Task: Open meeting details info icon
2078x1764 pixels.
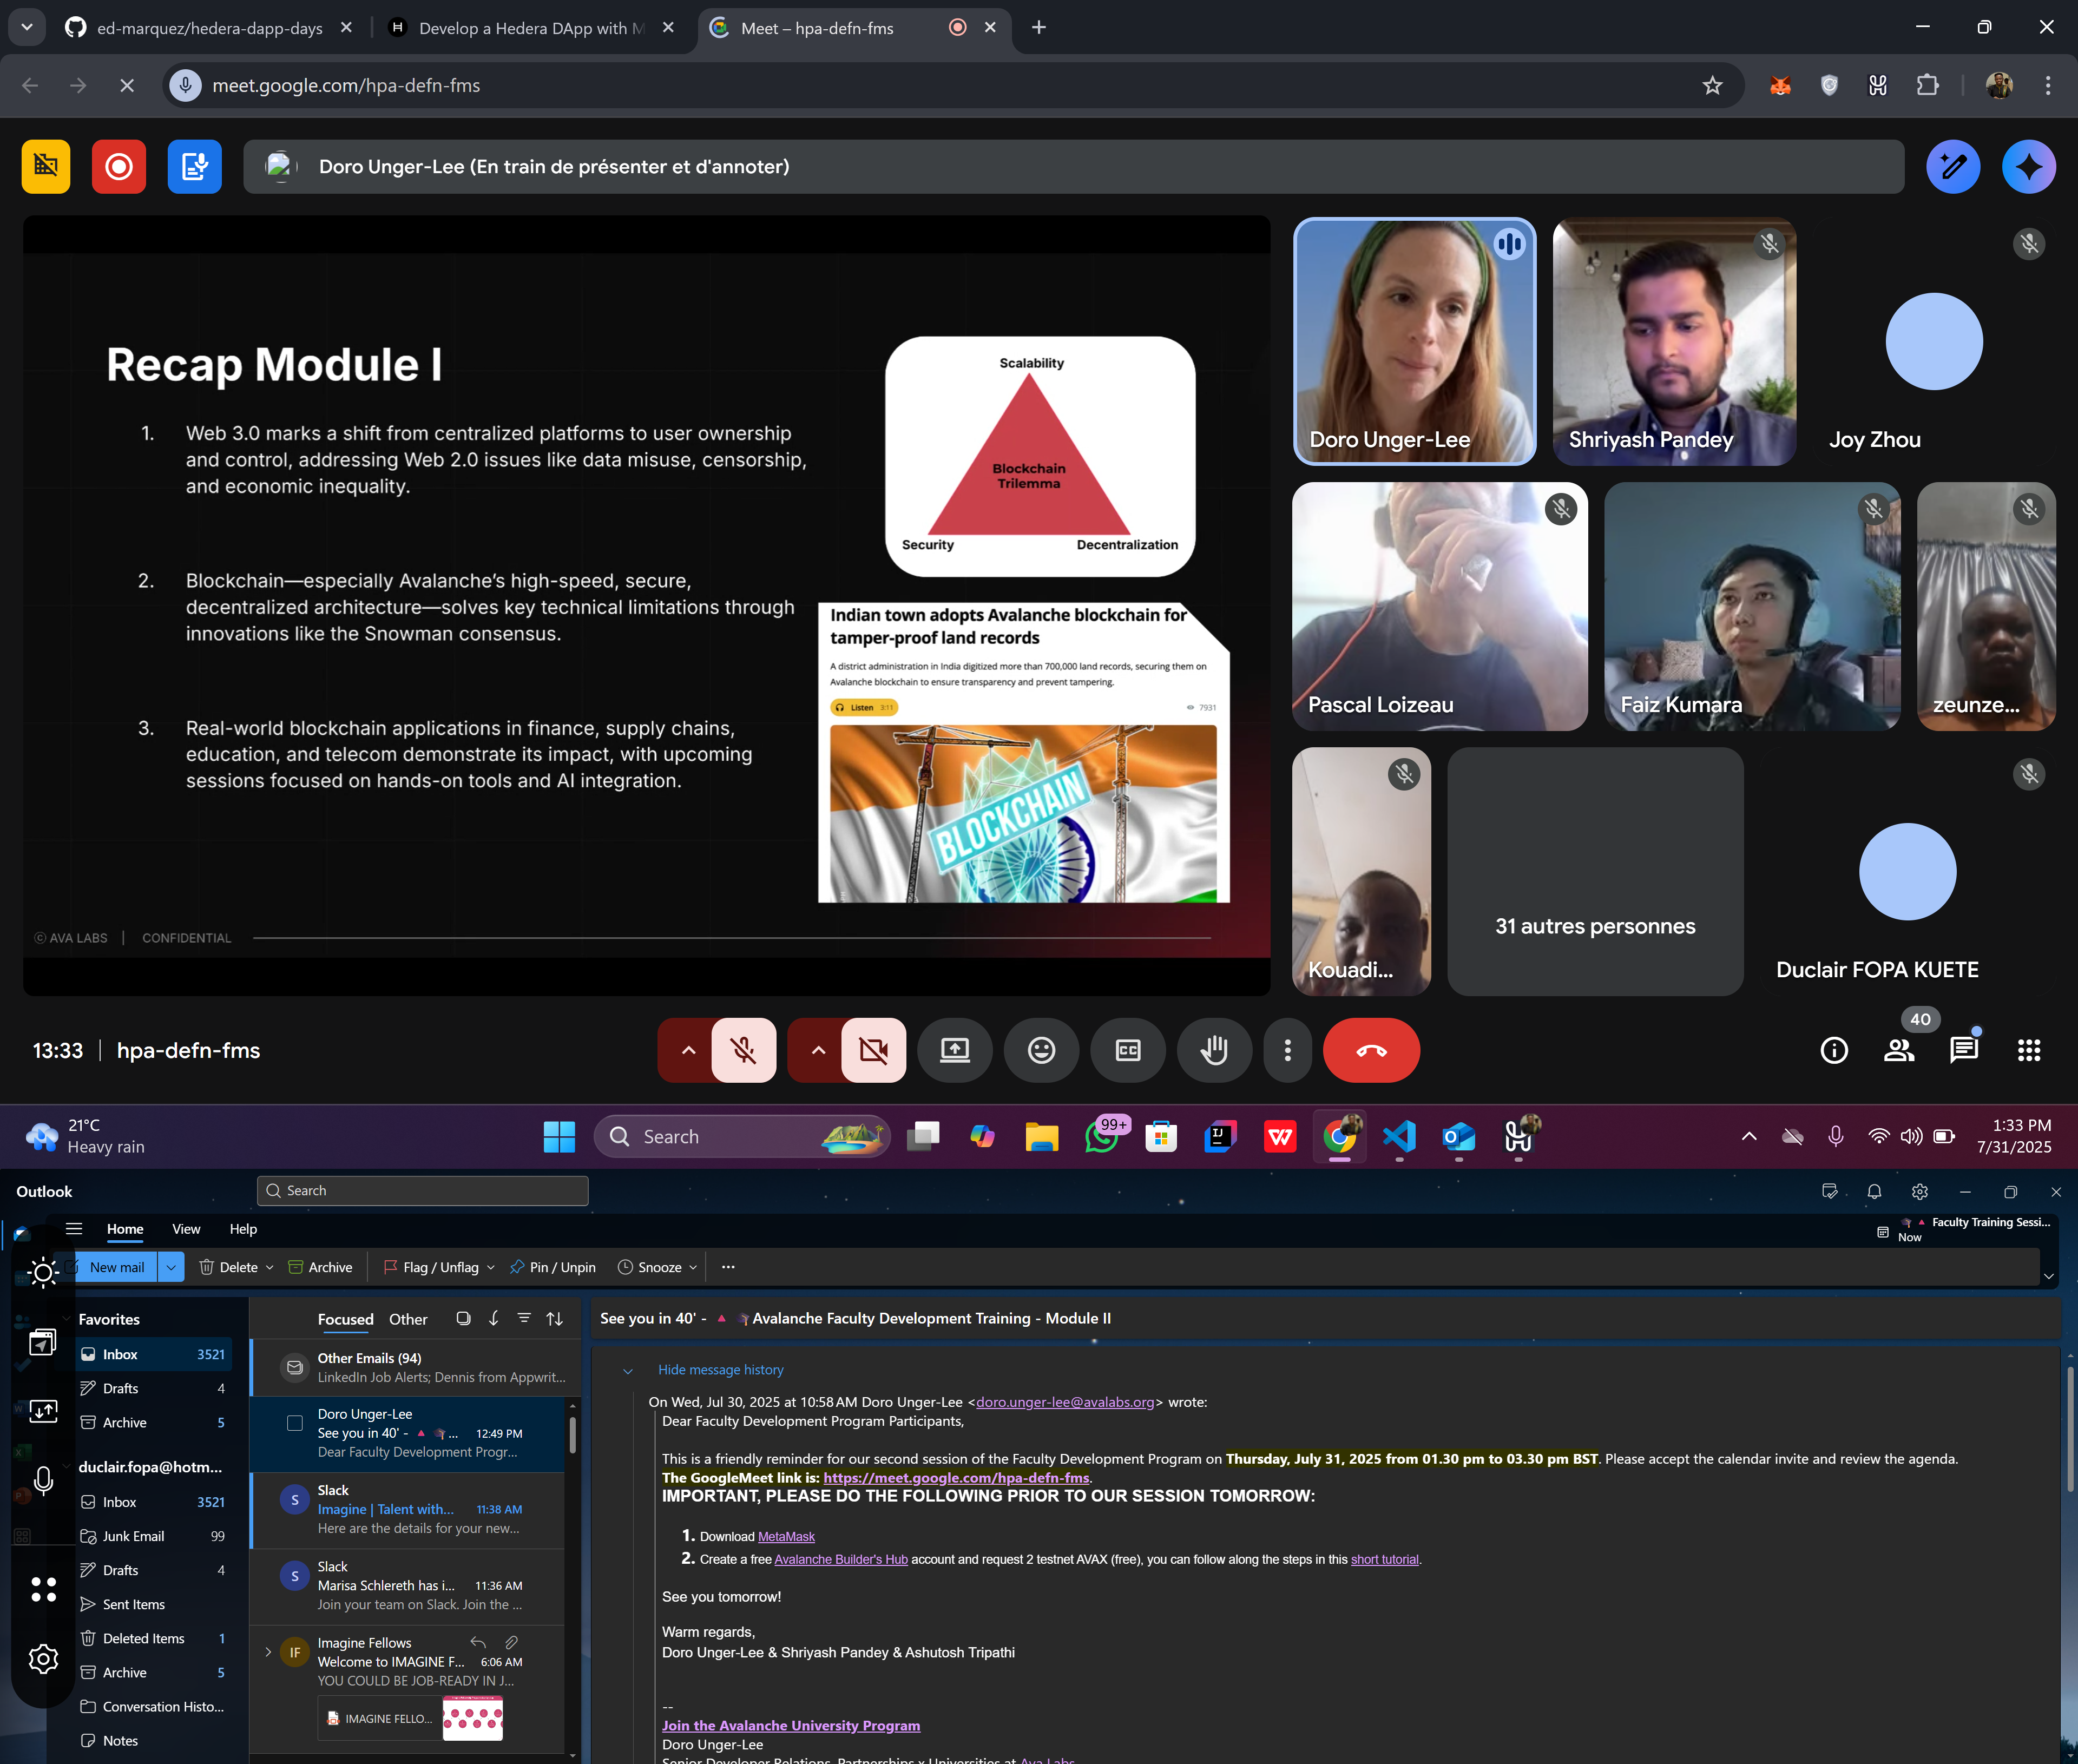Action: pyautogui.click(x=1833, y=1050)
